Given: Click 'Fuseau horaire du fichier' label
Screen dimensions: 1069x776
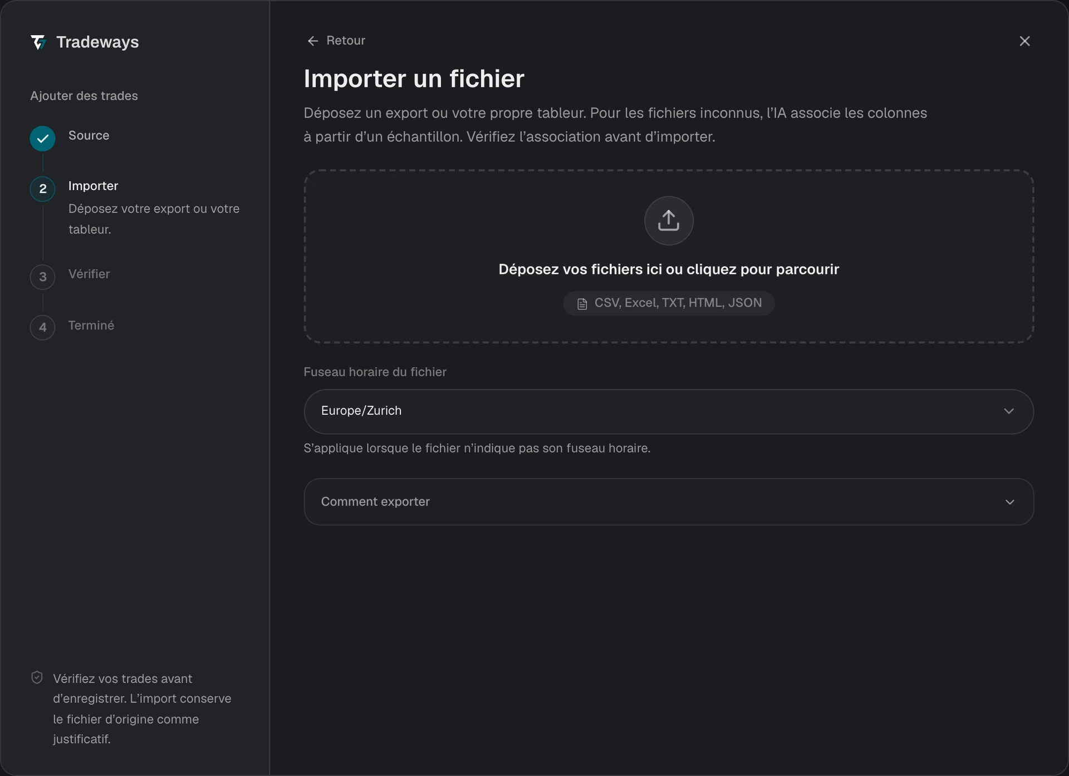Looking at the screenshot, I should click(x=375, y=372).
